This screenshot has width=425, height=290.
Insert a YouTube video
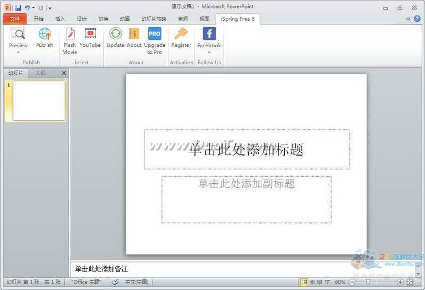pos(90,37)
